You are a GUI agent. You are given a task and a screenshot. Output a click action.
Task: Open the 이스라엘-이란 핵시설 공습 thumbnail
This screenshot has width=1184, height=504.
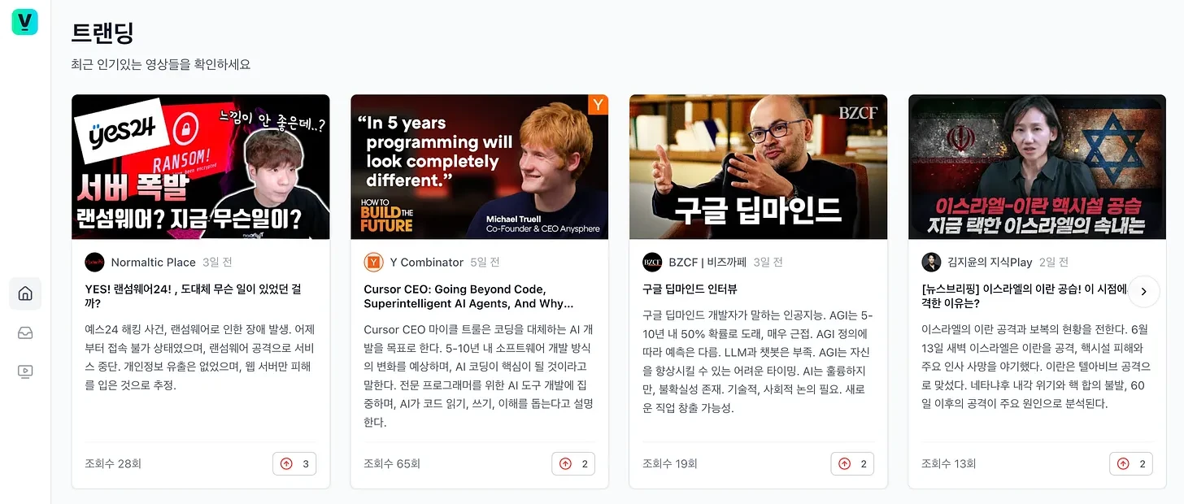1038,167
